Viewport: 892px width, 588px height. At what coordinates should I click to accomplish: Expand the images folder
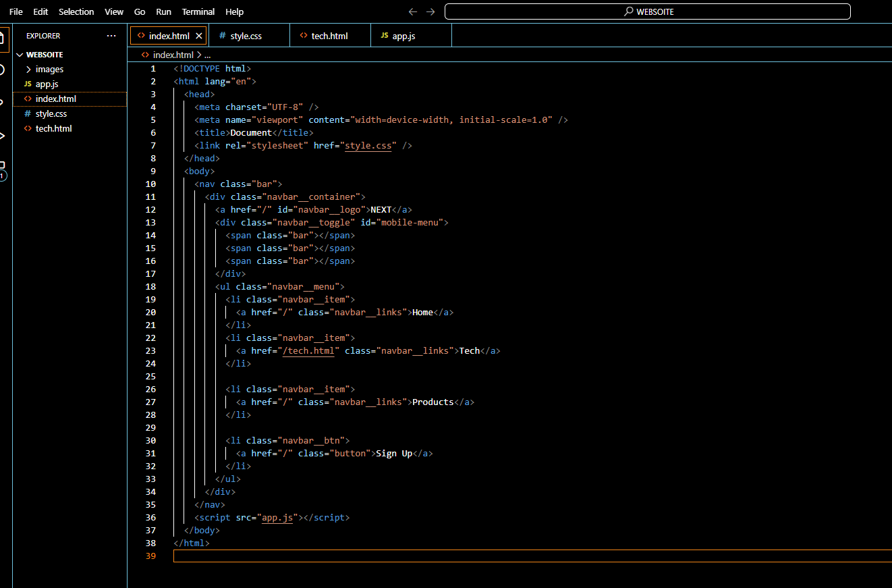pos(49,70)
